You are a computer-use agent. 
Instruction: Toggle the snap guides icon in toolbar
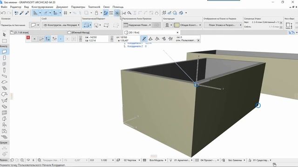(x=46, y=13)
